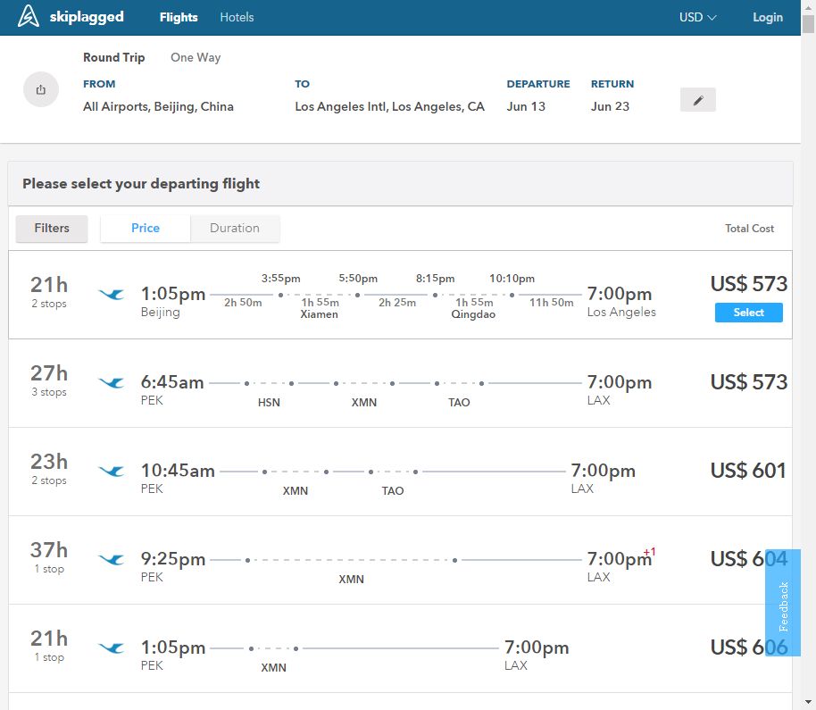Click airline logo on the 6:45am flight
Viewport: 816px width, 710px height.
click(112, 383)
